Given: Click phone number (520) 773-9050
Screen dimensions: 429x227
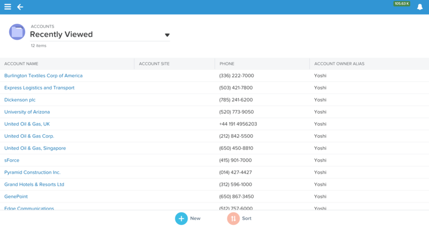Looking at the screenshot, I should 236,112.
